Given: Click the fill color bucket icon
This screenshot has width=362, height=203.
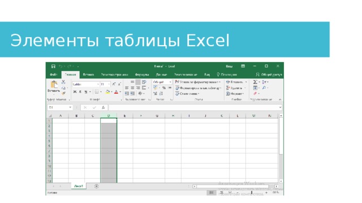Looking at the screenshot, I should [x=107, y=92].
